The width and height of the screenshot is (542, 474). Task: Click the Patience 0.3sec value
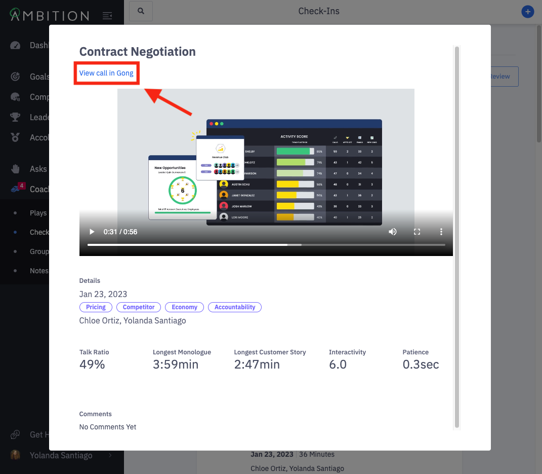421,364
